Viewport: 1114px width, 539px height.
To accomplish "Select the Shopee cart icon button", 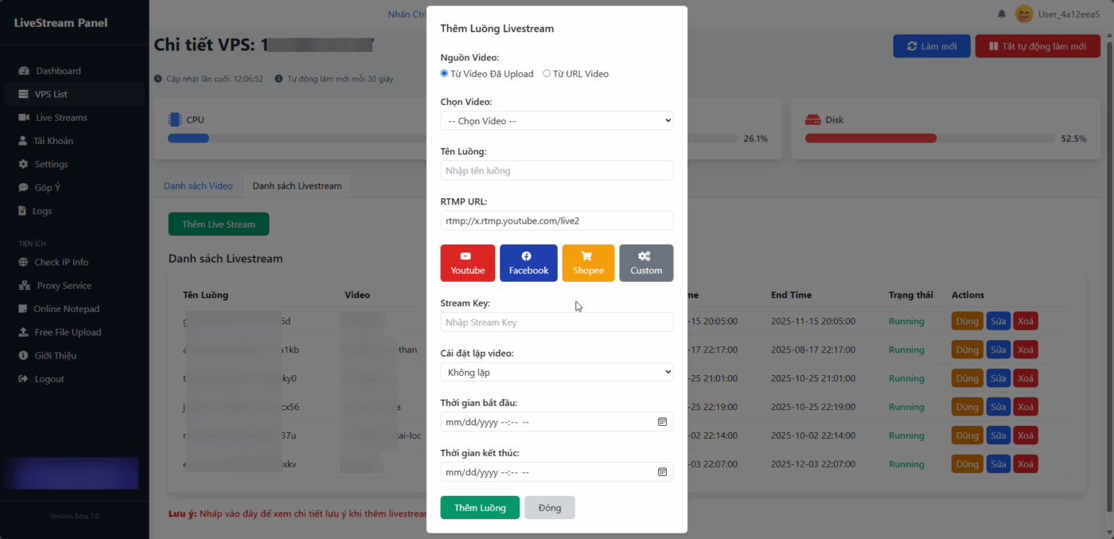I will coord(588,263).
